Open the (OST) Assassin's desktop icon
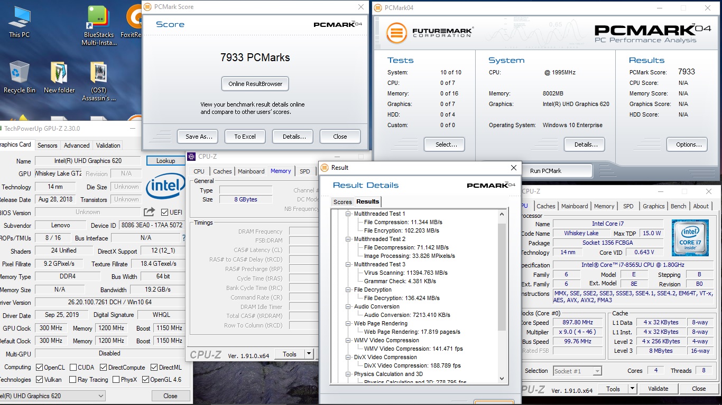722x405 pixels. [99, 81]
